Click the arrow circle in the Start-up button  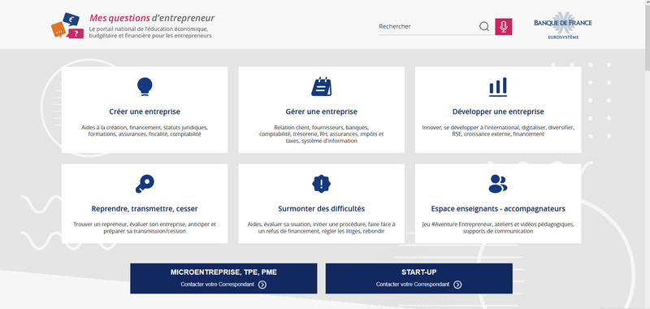click(457, 285)
